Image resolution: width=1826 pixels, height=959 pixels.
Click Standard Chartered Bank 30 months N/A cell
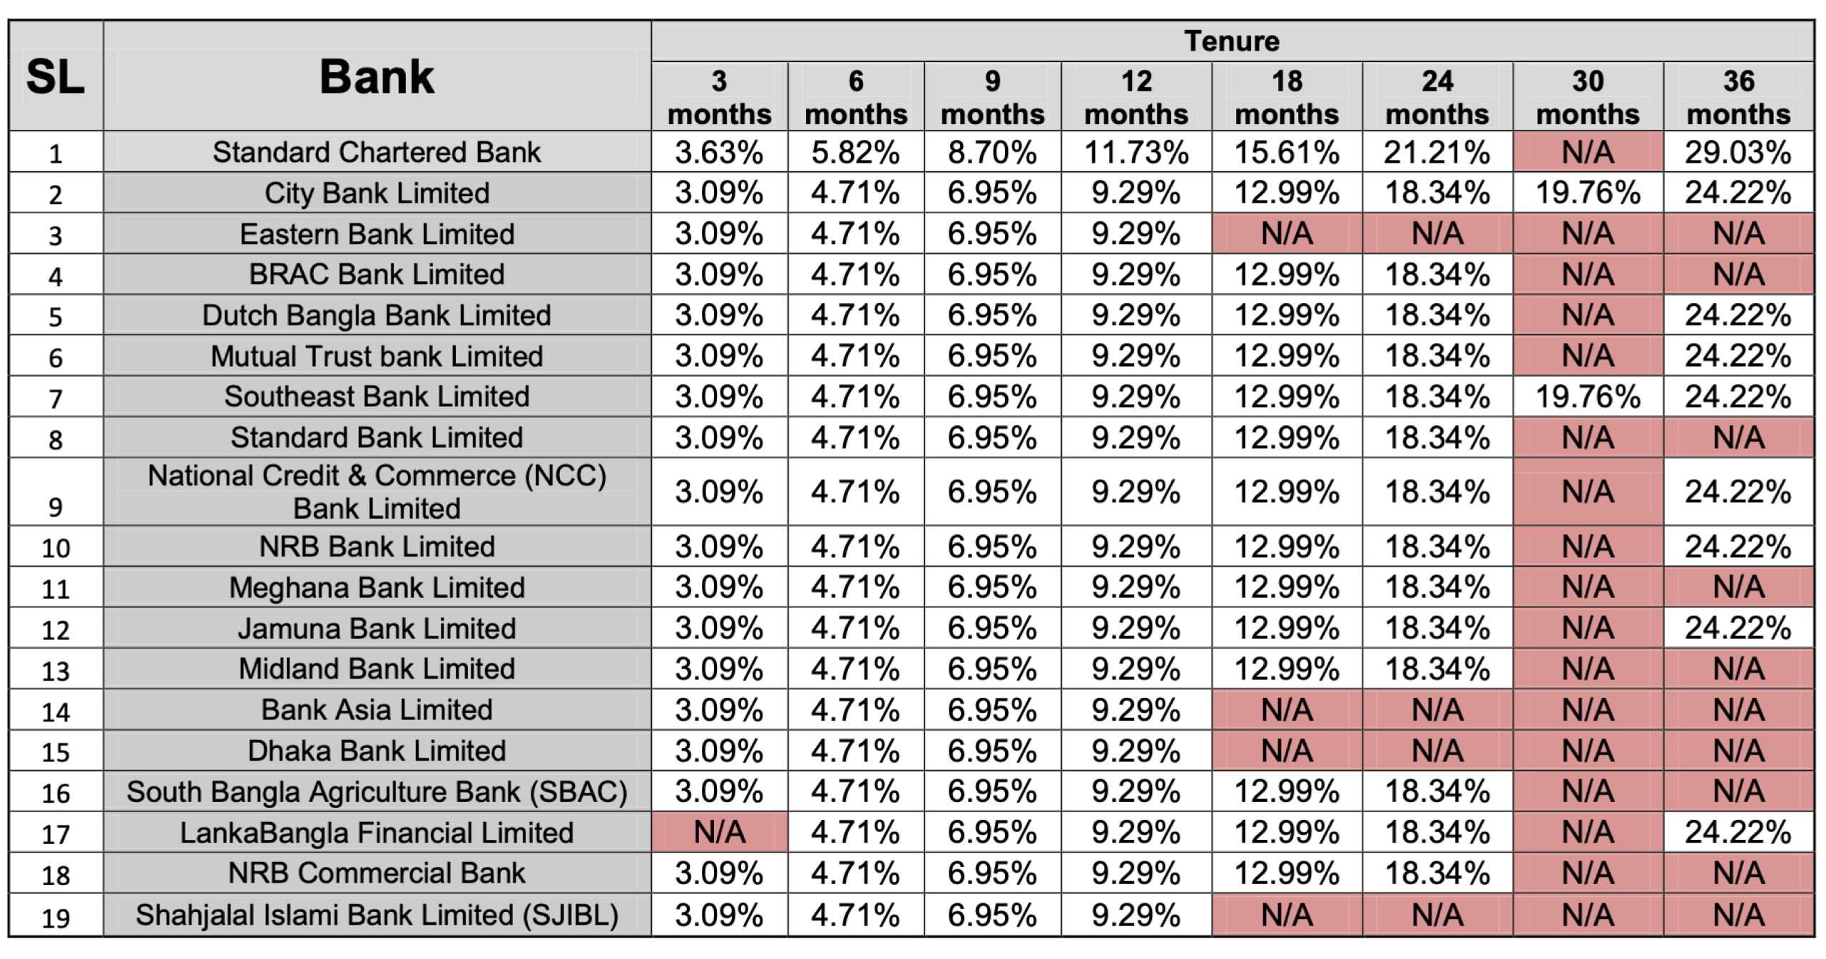tap(1588, 152)
